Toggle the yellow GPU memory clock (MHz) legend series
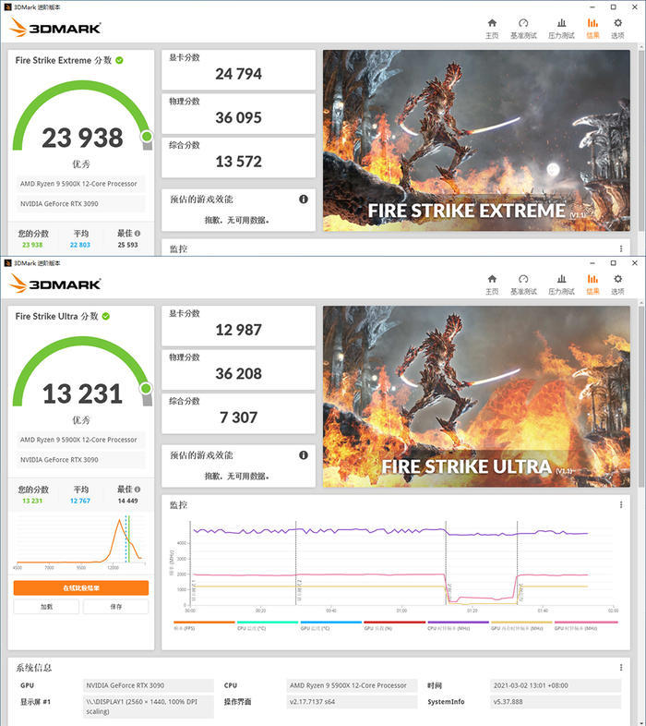 [521, 625]
